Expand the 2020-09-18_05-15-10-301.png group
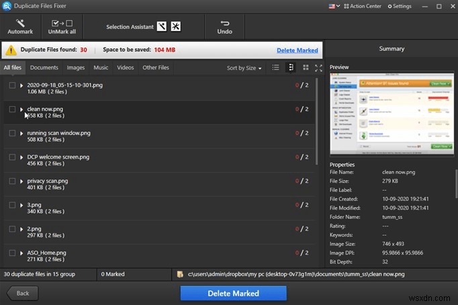 click(x=21, y=85)
